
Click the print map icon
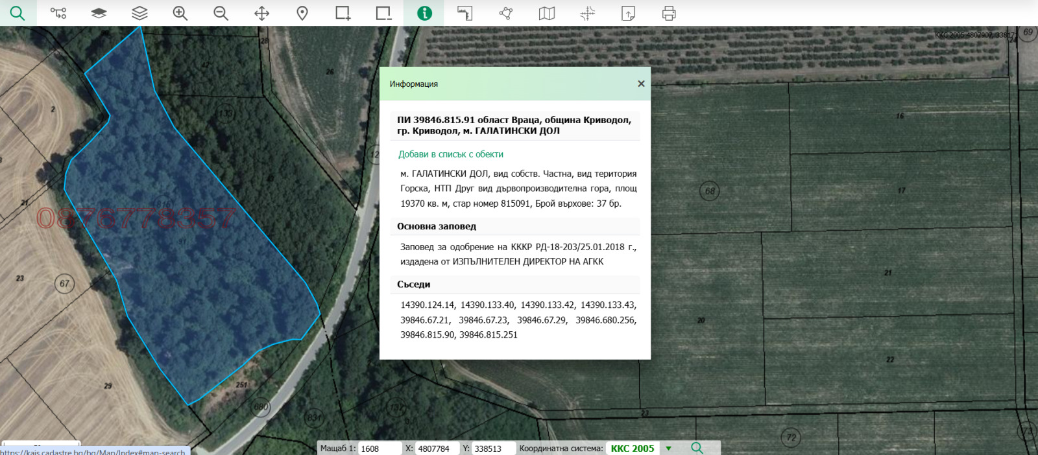tap(669, 13)
